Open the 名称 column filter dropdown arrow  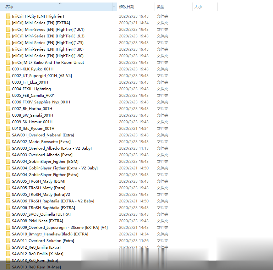coord(114,7)
